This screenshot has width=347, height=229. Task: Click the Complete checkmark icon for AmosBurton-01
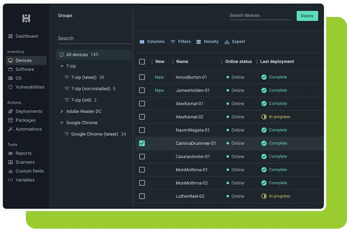pyautogui.click(x=264, y=77)
